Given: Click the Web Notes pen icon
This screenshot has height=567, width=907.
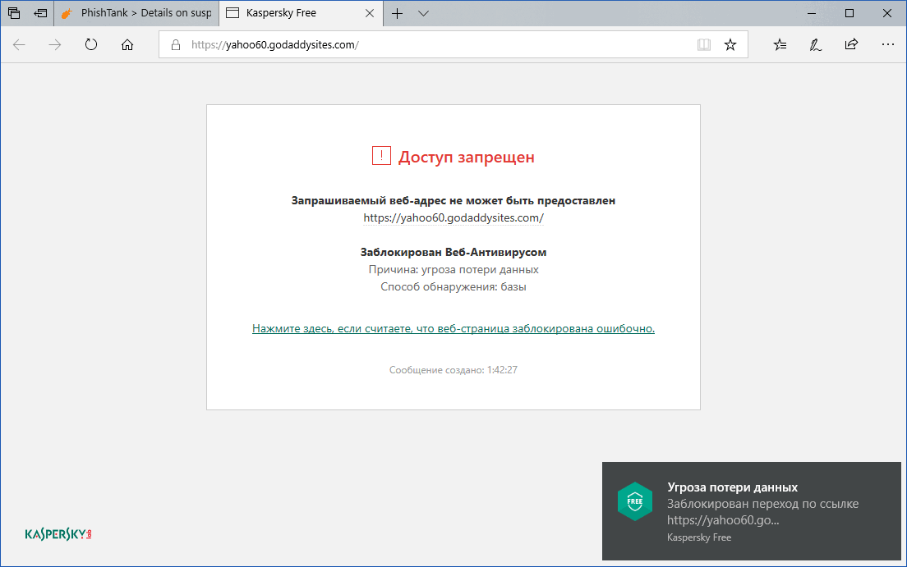Looking at the screenshot, I should coord(814,44).
